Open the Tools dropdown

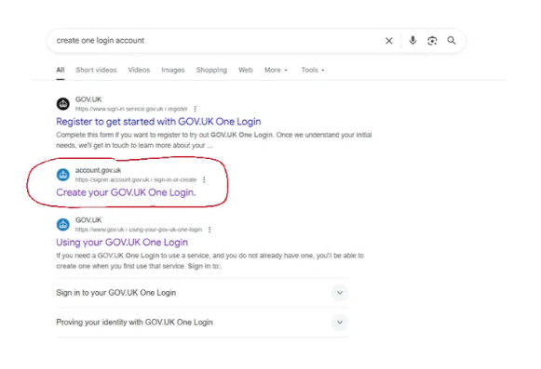(x=313, y=70)
